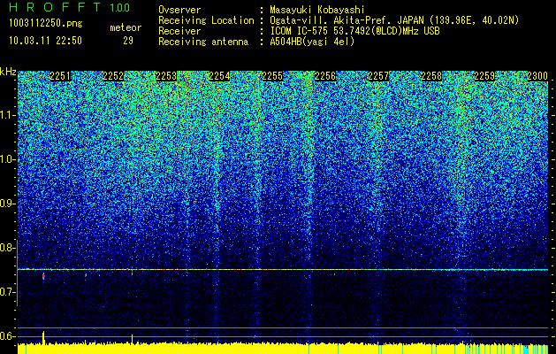This screenshot has width=556, height=354.
Task: Click the 'meteor' count label
Action: click(x=126, y=27)
